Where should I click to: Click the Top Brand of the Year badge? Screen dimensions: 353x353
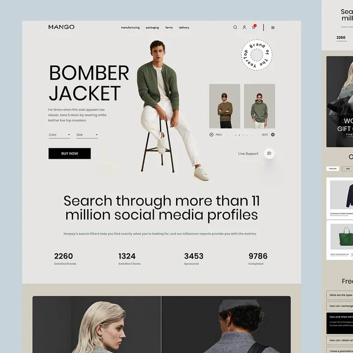tap(257, 55)
